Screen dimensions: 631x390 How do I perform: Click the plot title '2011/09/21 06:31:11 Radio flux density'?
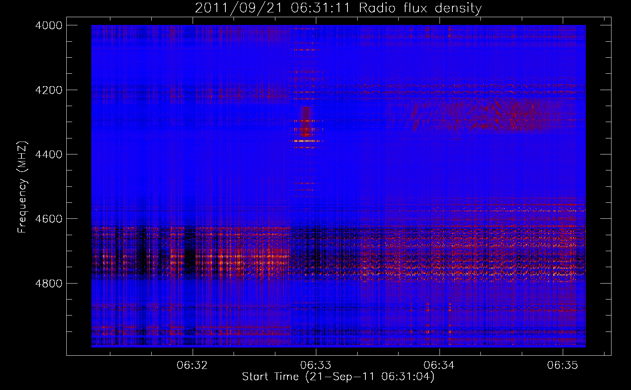coord(338,8)
